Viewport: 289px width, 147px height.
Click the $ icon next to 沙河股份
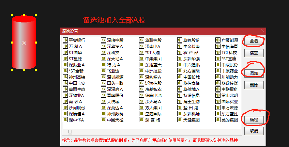[x=65, y=108]
